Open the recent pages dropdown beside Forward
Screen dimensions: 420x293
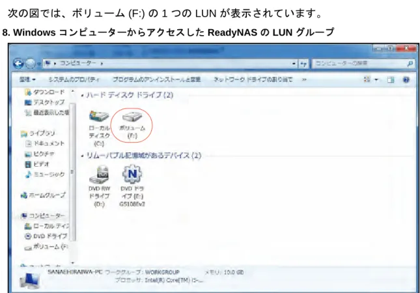pos(38,64)
